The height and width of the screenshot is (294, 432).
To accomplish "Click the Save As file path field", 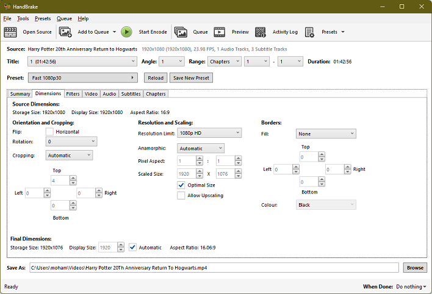I will [214, 268].
